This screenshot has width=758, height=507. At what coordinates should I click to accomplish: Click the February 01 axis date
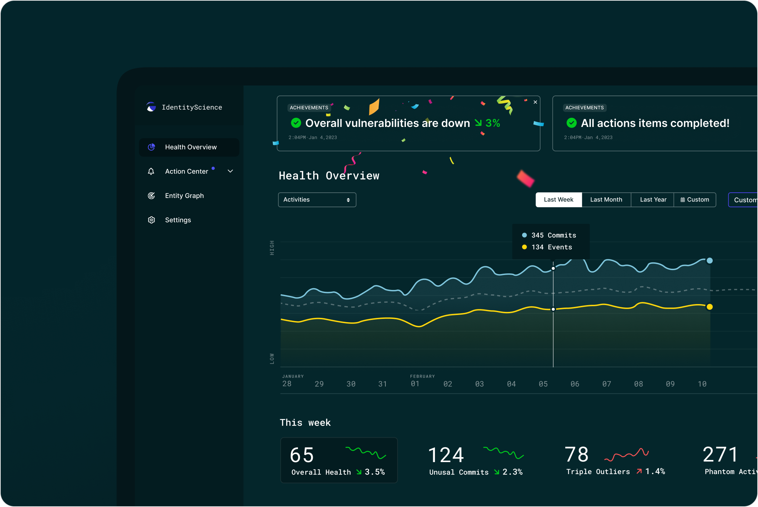(x=415, y=384)
